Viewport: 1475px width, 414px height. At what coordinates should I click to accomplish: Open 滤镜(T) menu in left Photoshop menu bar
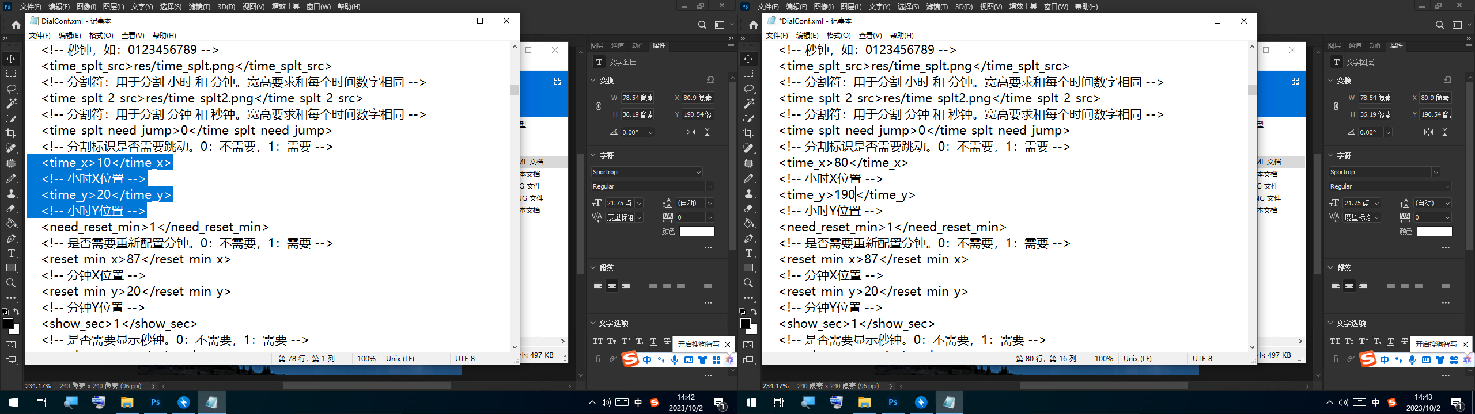199,7
